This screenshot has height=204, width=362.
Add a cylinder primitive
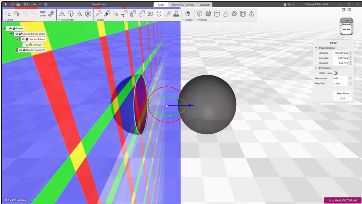pyautogui.click(x=217, y=14)
